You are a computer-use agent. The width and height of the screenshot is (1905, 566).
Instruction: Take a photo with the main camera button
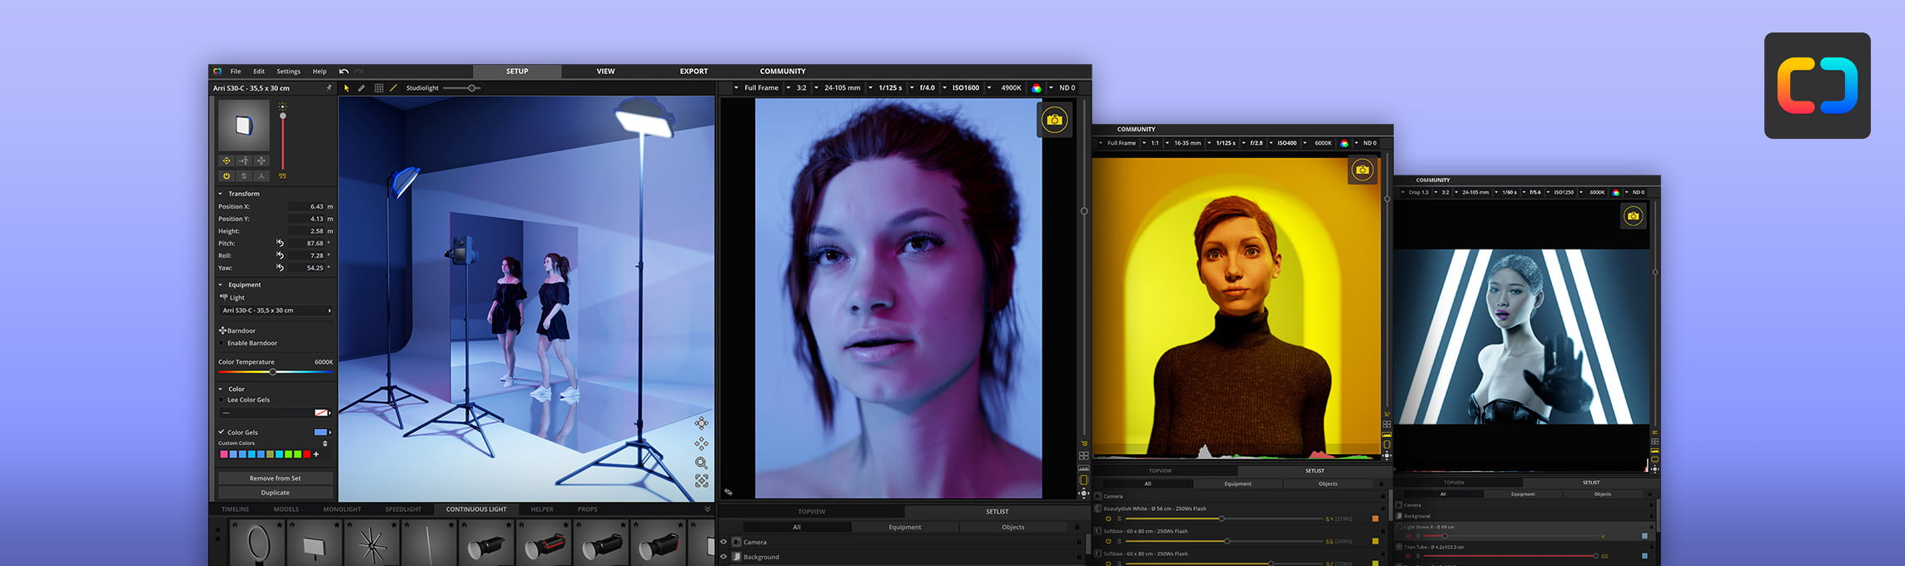(1054, 120)
